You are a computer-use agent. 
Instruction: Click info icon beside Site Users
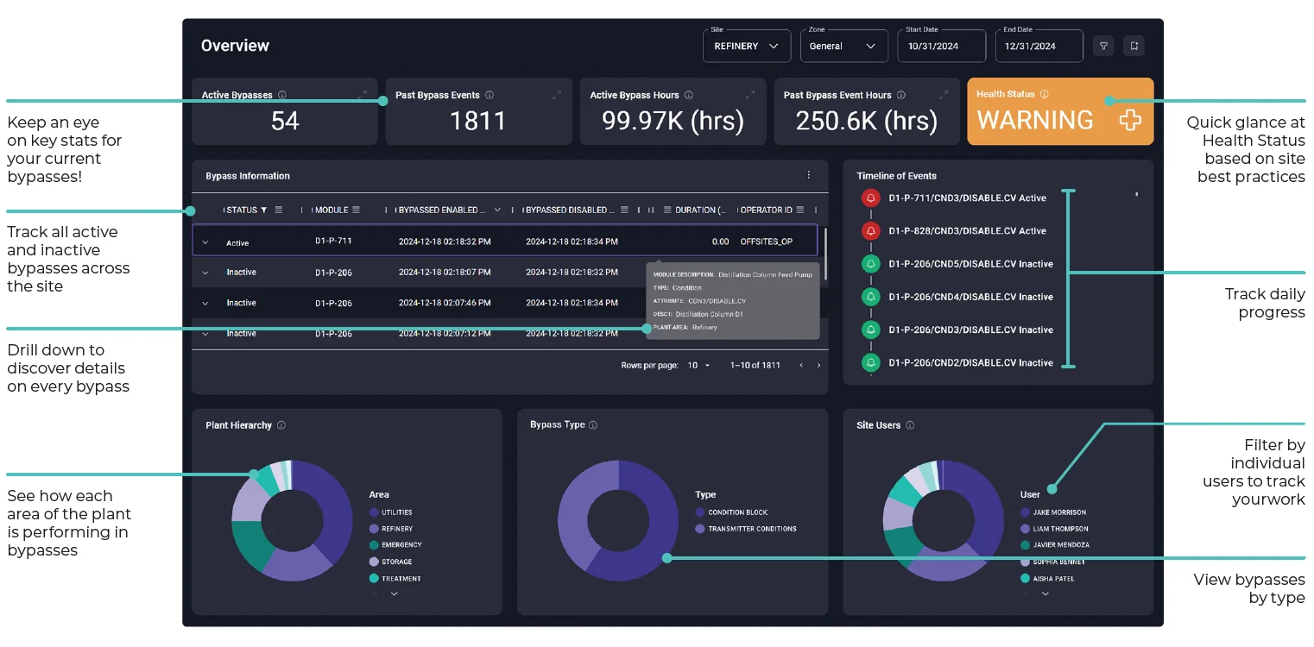(910, 425)
